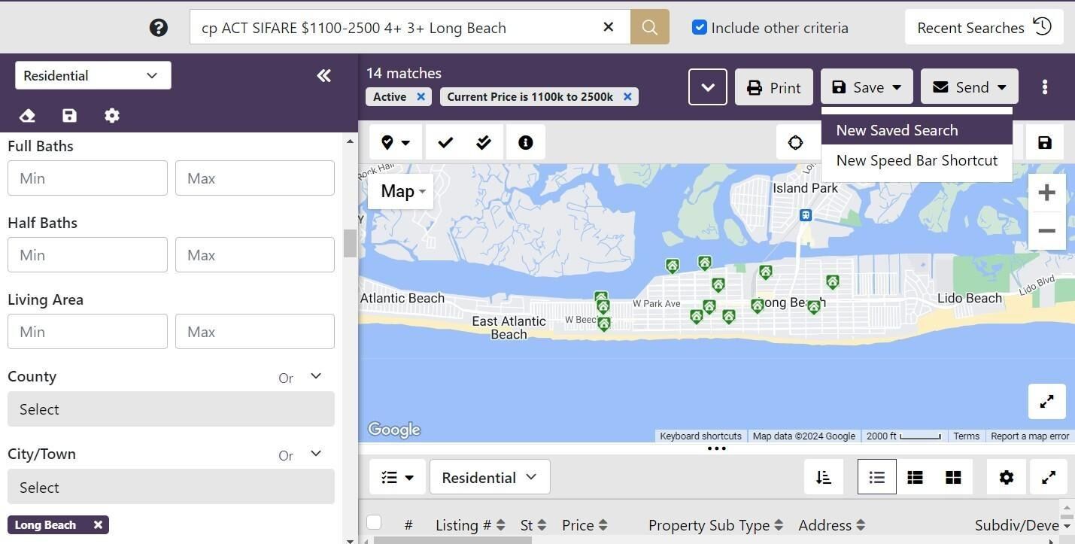Check the select-all listings checkbox
The height and width of the screenshot is (544, 1075).
374,522
